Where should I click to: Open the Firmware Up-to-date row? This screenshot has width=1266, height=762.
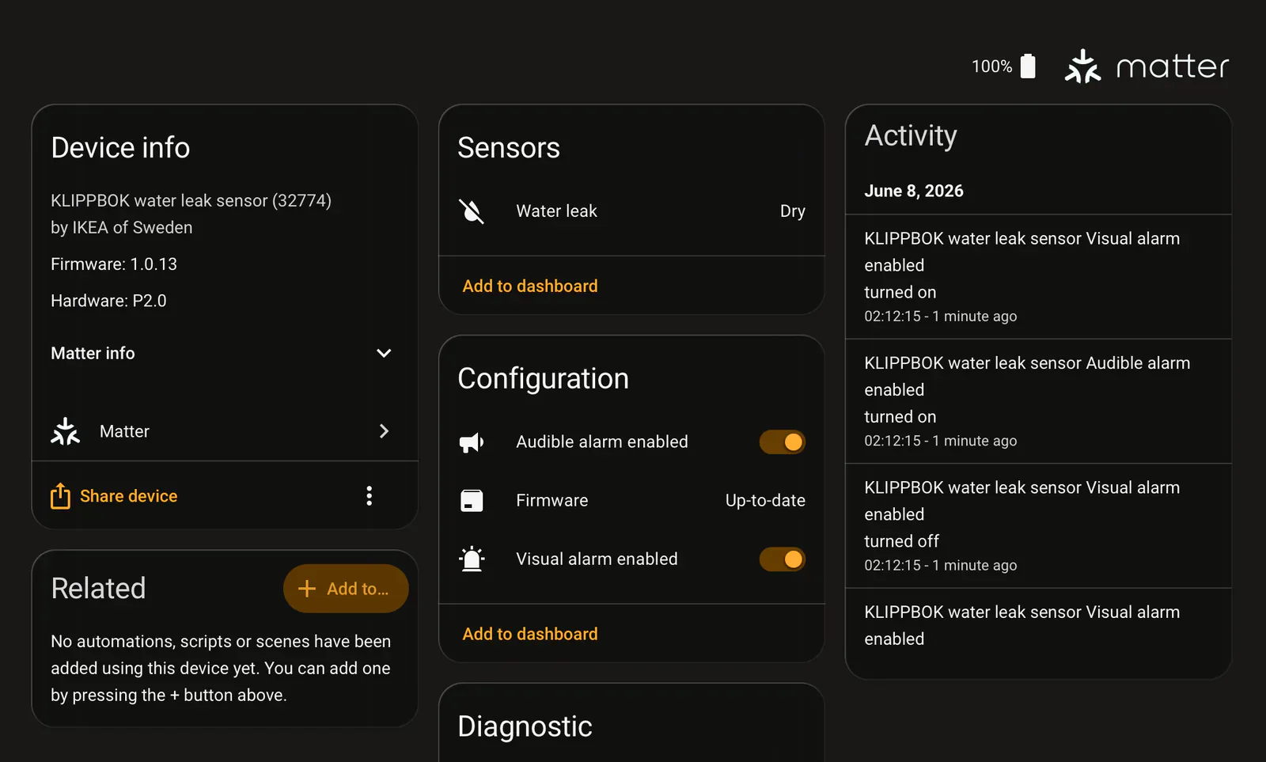[x=631, y=501]
